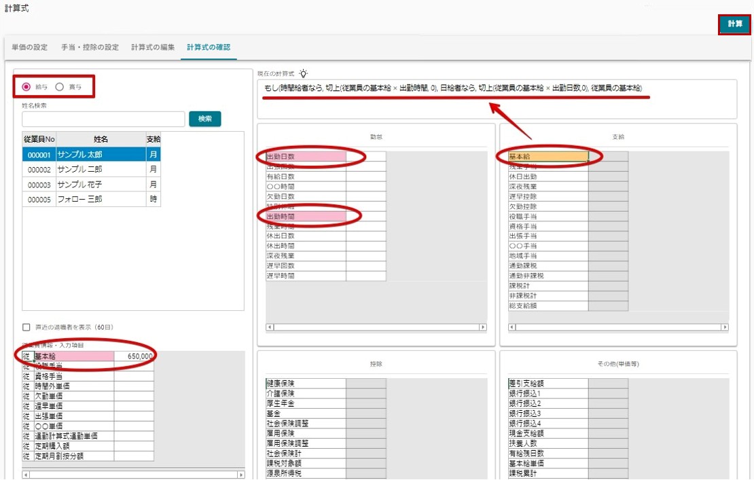This screenshot has height=480, width=754.
Task: Select 出張手当 in the 支給 list
Action: click(548, 236)
